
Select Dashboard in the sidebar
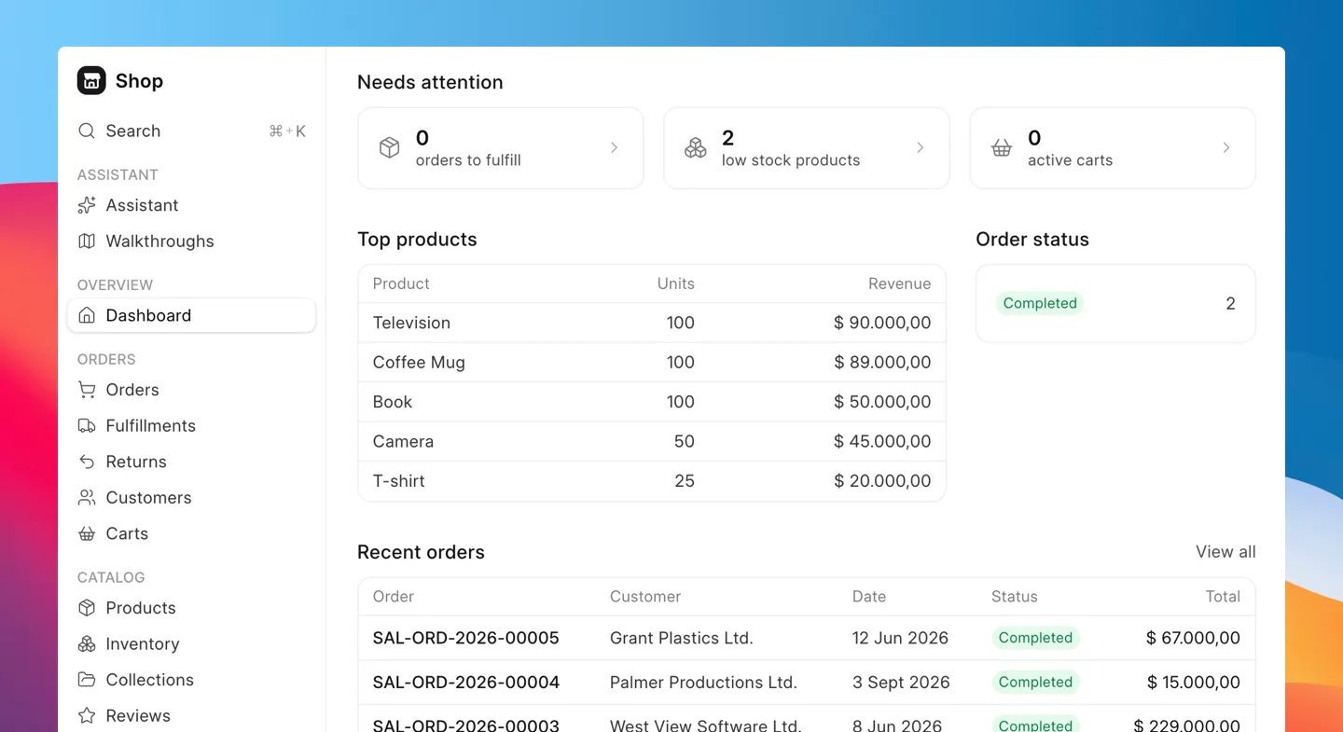click(x=192, y=315)
